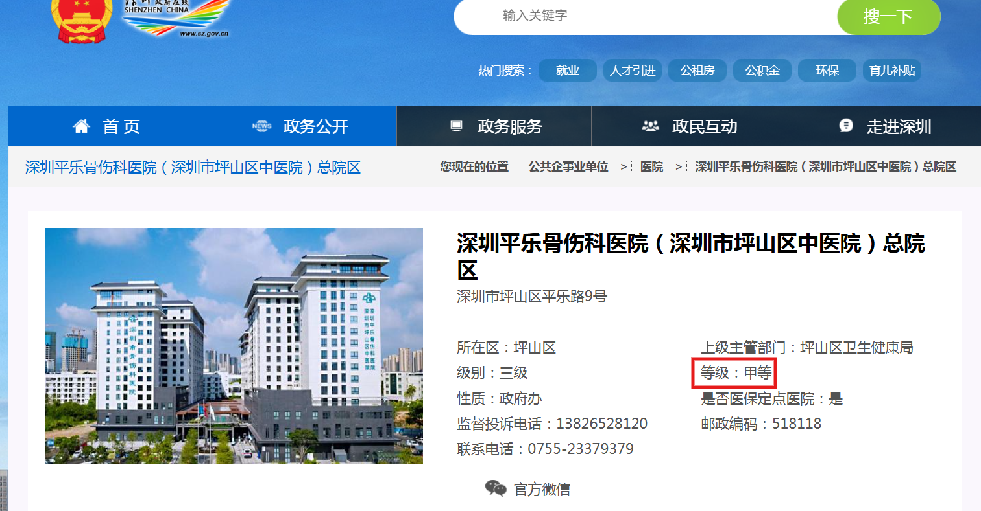This screenshot has height=511, width=981.
Task: Click the text 所在区：坪山区
Action: click(507, 348)
